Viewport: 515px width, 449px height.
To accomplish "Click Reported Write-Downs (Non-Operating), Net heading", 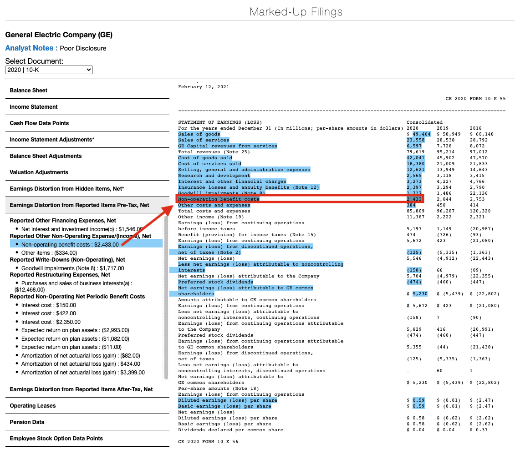I will (67, 260).
